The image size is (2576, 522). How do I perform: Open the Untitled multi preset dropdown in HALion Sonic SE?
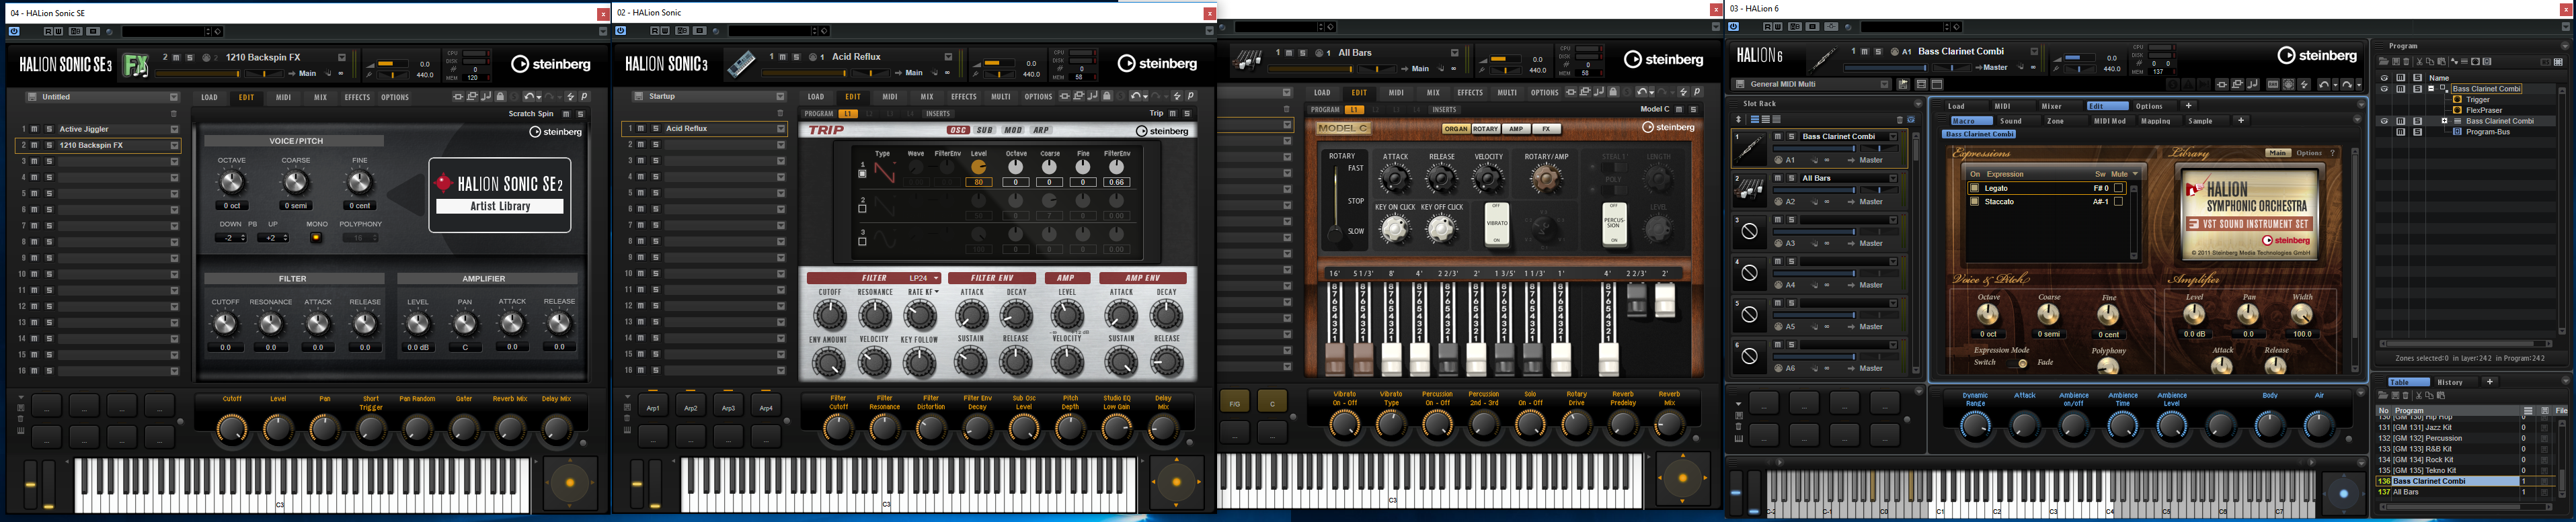coord(173,97)
